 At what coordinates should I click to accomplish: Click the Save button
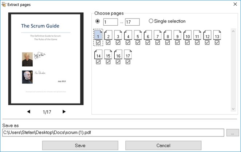point(80,145)
